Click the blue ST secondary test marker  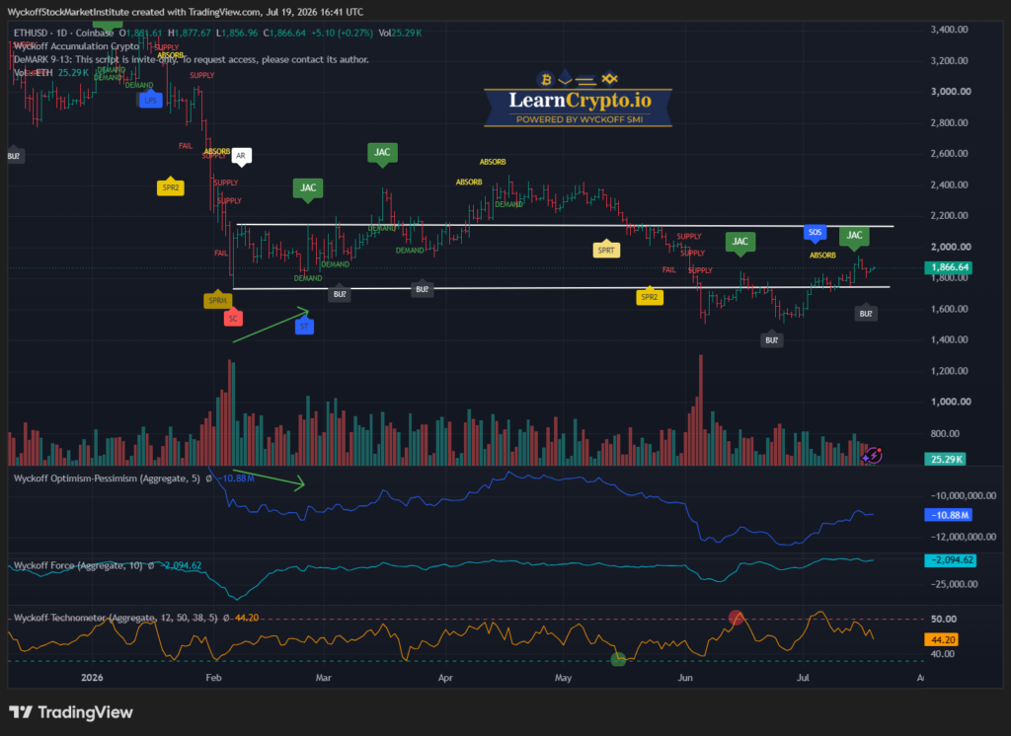click(x=304, y=327)
